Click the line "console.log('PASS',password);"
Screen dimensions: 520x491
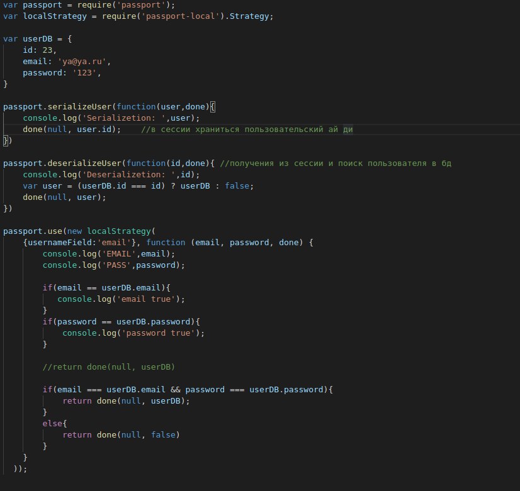pyautogui.click(x=113, y=265)
